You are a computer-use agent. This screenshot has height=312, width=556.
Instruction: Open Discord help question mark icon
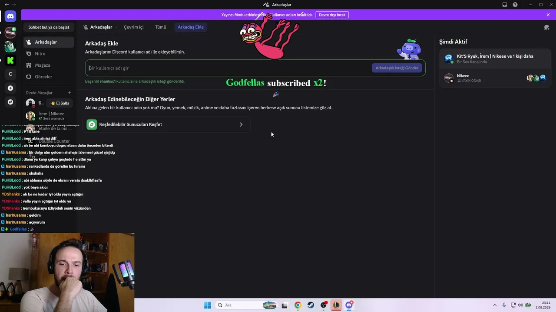pos(515,5)
